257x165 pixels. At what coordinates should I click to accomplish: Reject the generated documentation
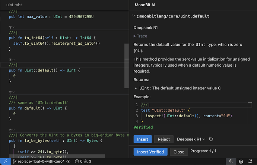[164, 139]
